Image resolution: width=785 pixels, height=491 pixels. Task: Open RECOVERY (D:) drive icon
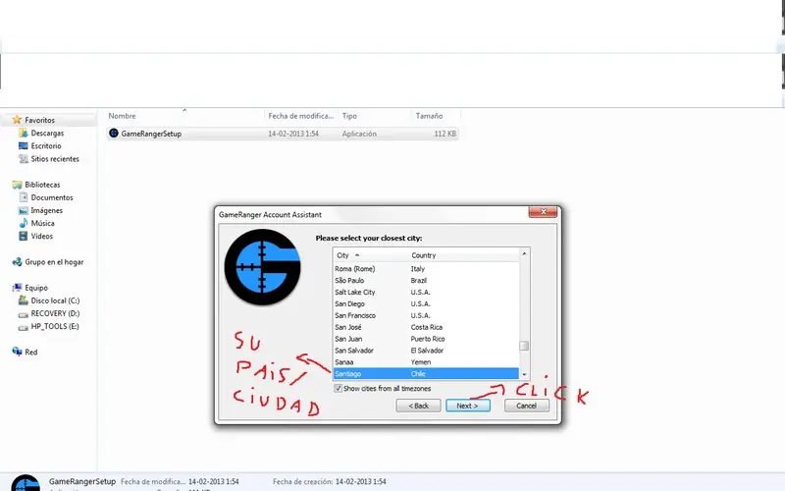click(23, 314)
